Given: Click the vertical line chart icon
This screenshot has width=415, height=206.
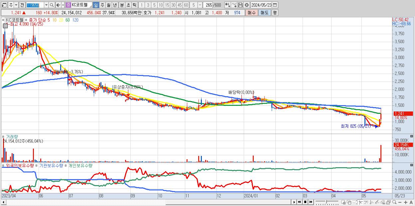Looking at the screenshot, I should tap(372, 202).
